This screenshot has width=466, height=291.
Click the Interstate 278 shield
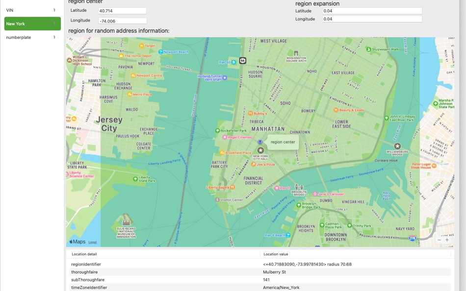(x=412, y=238)
